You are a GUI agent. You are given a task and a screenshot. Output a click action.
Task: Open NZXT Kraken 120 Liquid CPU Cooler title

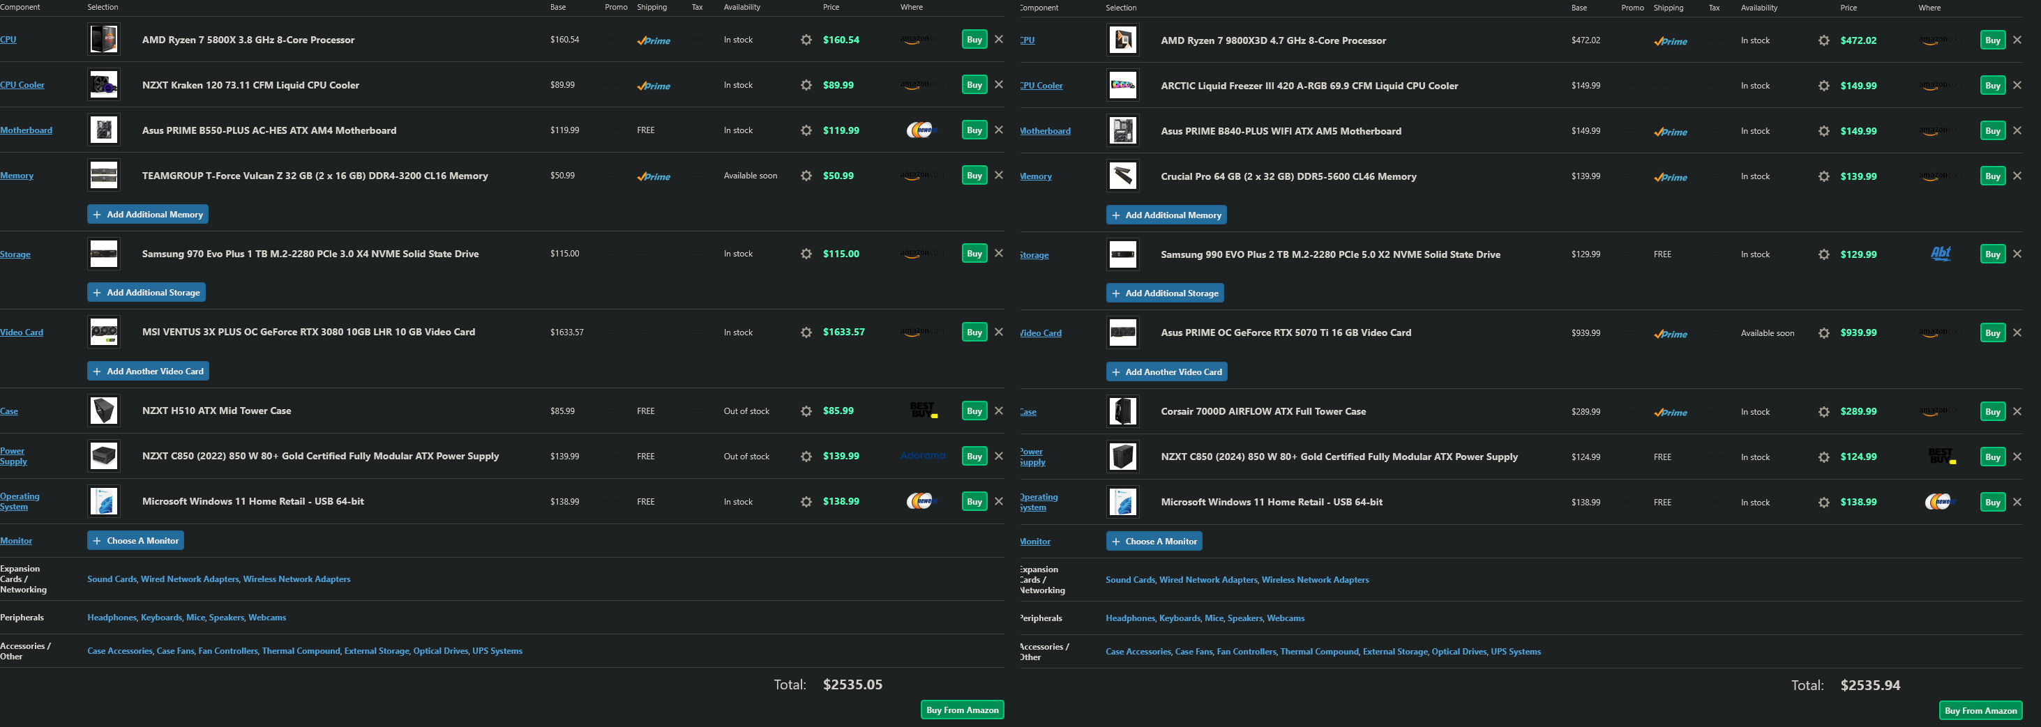point(250,85)
